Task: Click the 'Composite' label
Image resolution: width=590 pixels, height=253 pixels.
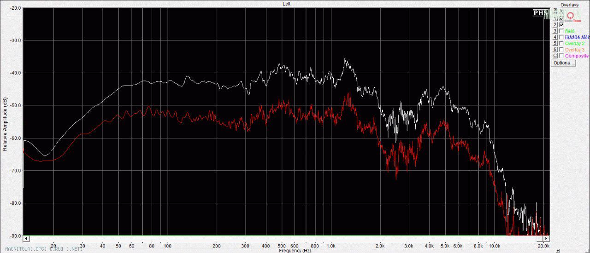Action: click(x=577, y=56)
